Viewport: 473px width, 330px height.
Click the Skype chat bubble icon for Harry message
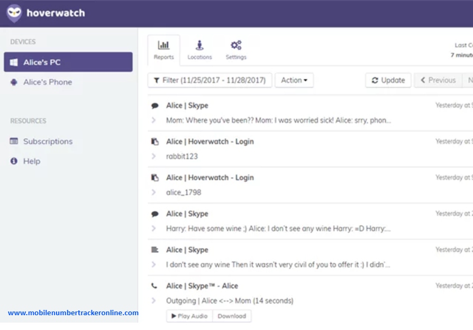tap(155, 214)
